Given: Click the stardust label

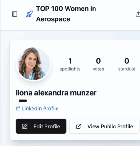Looking at the screenshot, I should click(x=127, y=69).
